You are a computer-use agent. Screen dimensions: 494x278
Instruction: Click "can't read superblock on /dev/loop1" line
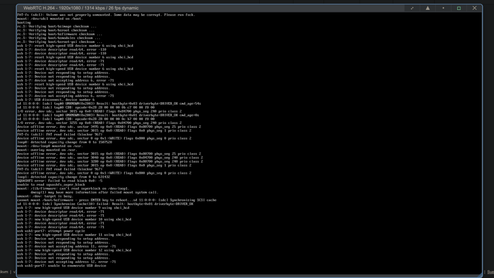[73, 189]
